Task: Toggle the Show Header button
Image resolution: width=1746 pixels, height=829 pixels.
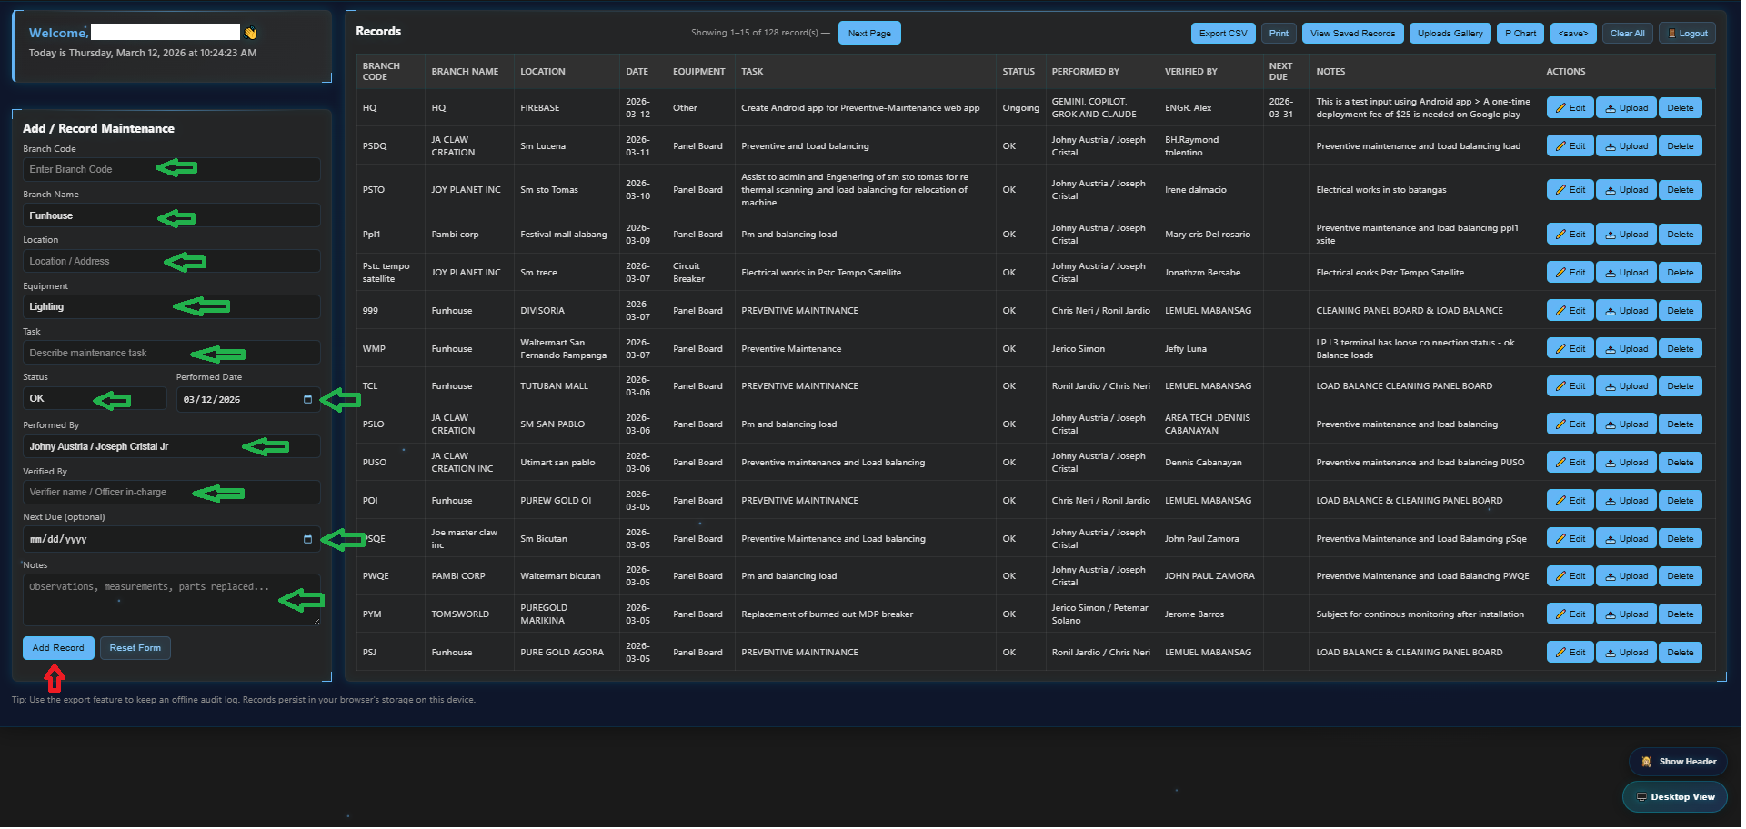Action: pos(1678,762)
